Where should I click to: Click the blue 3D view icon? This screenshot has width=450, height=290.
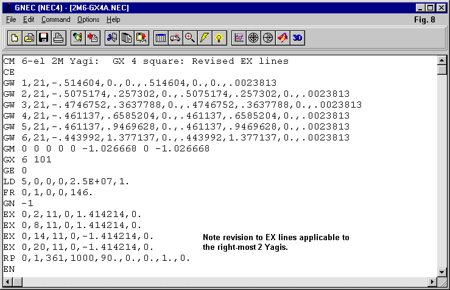(x=297, y=38)
